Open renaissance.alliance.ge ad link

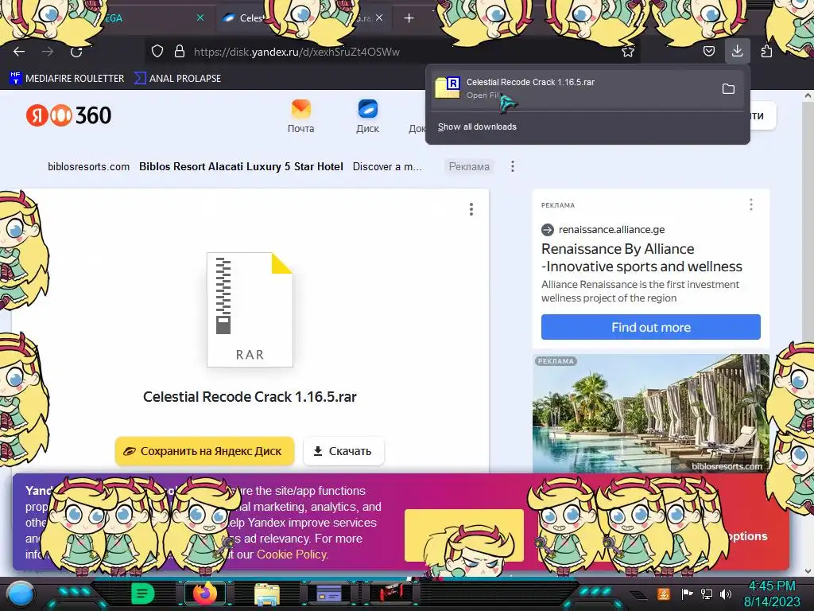click(x=611, y=230)
